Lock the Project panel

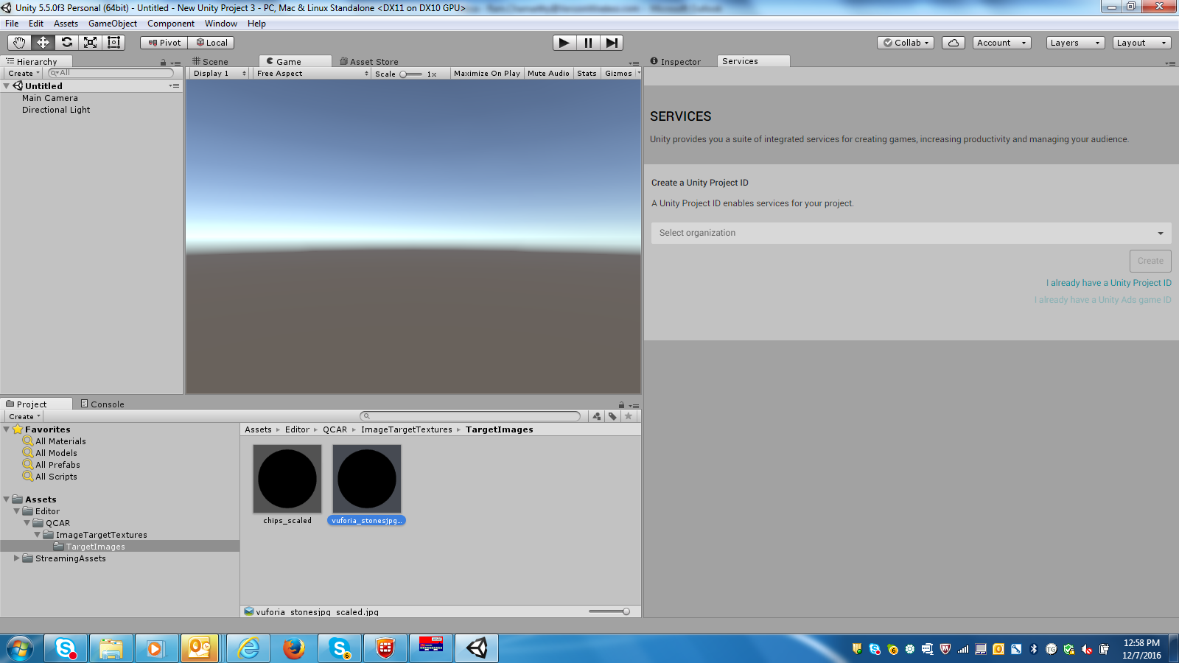621,405
